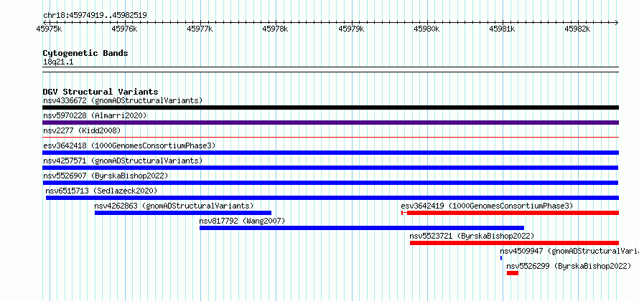Click the tiny blue nsv4509947 marker
The height and width of the screenshot is (301, 639).
[x=501, y=258]
